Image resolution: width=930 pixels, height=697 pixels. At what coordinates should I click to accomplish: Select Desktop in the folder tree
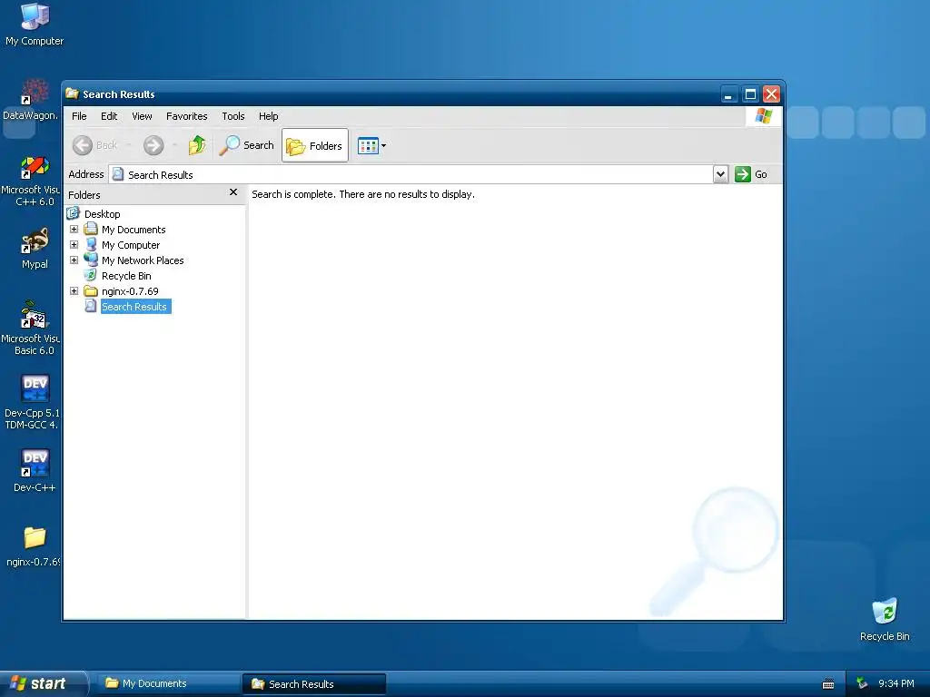pos(102,214)
